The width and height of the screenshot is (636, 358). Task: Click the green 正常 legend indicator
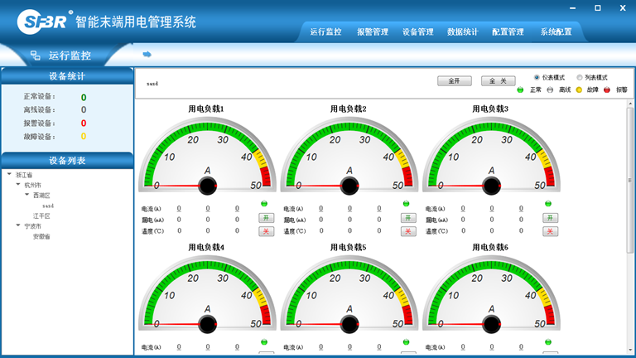(520, 89)
